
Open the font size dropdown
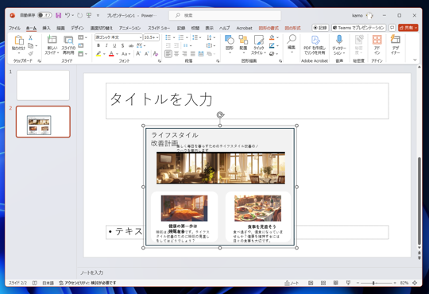(x=157, y=37)
